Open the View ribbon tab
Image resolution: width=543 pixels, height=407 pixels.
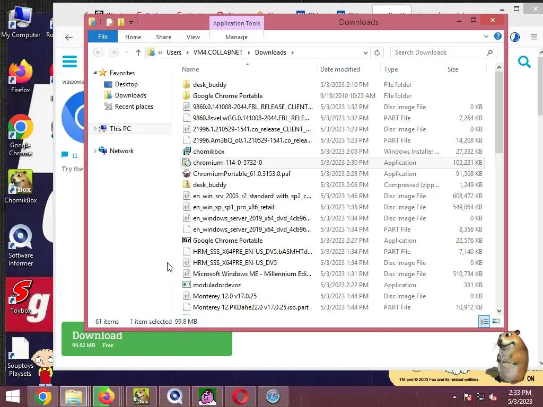point(193,37)
